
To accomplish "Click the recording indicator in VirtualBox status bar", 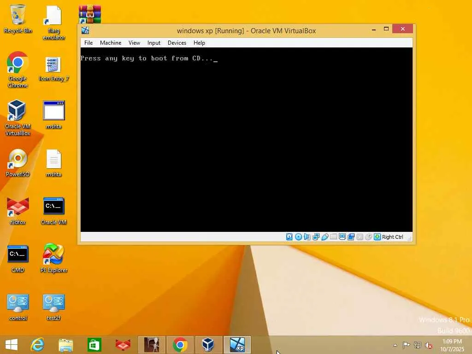I will click(x=351, y=237).
